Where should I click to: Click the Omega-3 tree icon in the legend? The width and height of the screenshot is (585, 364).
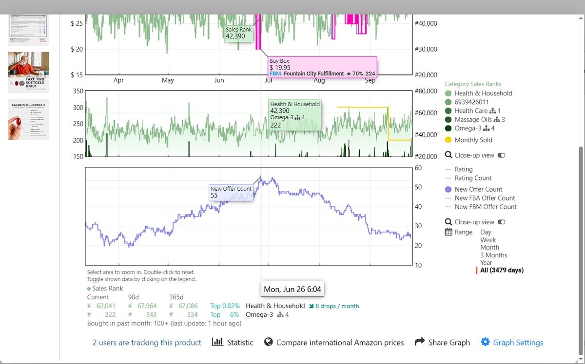pyautogui.click(x=487, y=128)
